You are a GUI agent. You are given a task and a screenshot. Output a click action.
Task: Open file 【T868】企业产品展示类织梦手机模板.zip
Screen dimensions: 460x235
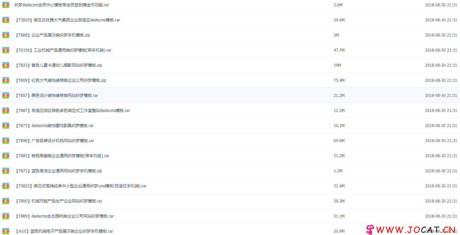pos(52,35)
